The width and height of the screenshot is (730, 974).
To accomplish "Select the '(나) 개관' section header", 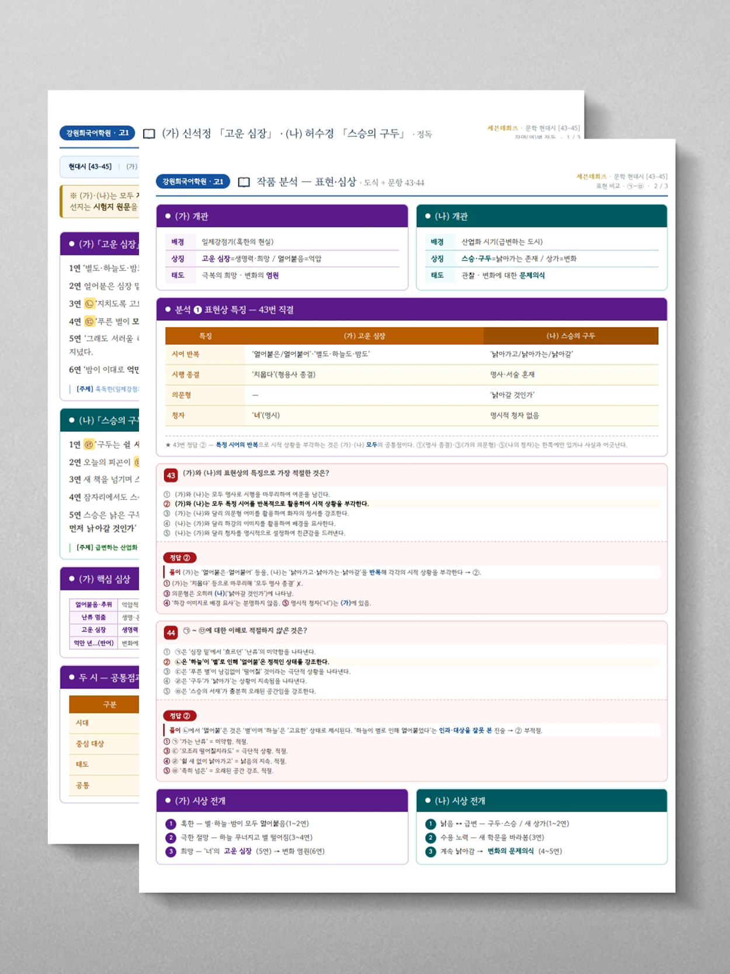I will pos(542,216).
